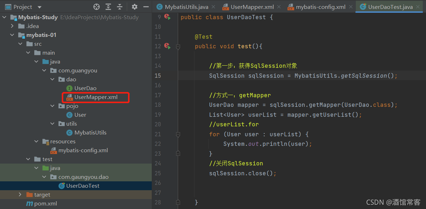This screenshot has height=209, width=426.
Task: Select the .idea folder row
Action: pyautogui.click(x=76, y=26)
